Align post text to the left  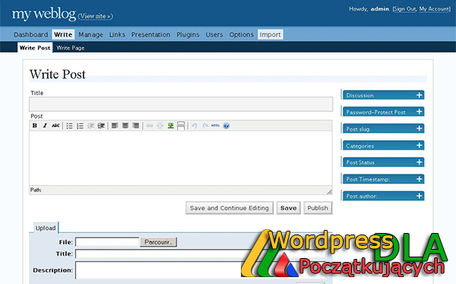click(115, 126)
